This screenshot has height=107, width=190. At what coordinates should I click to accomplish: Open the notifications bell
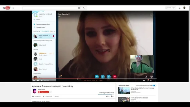[179, 8]
